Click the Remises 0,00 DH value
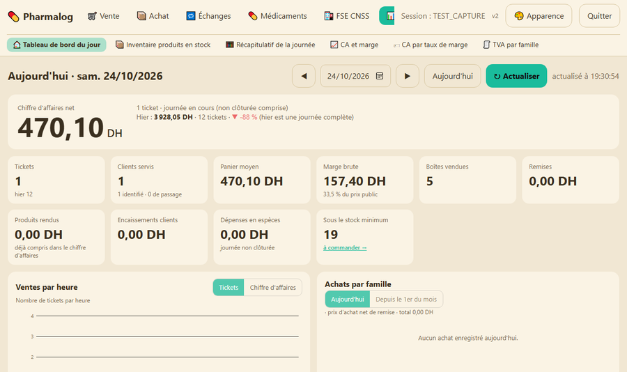Viewport: 627px width, 372px height. (x=552, y=181)
